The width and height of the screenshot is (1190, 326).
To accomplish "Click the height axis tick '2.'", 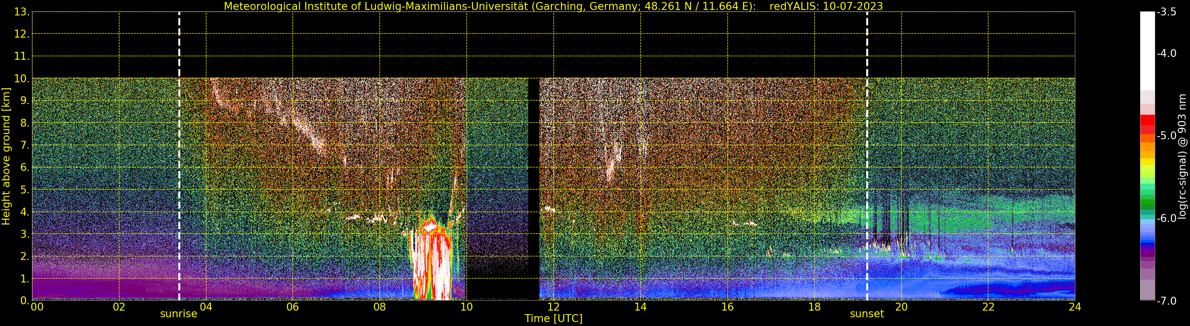I will pos(25,256).
